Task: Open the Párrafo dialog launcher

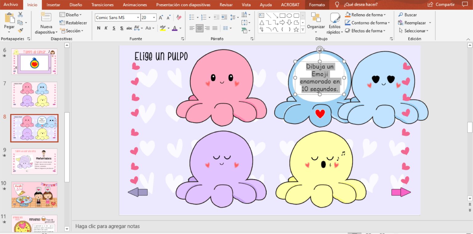Action: point(252,39)
